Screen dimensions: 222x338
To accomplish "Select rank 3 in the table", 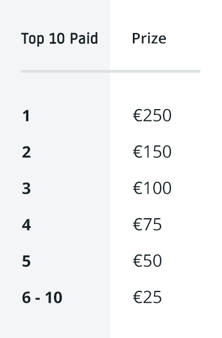I will pos(26,189).
